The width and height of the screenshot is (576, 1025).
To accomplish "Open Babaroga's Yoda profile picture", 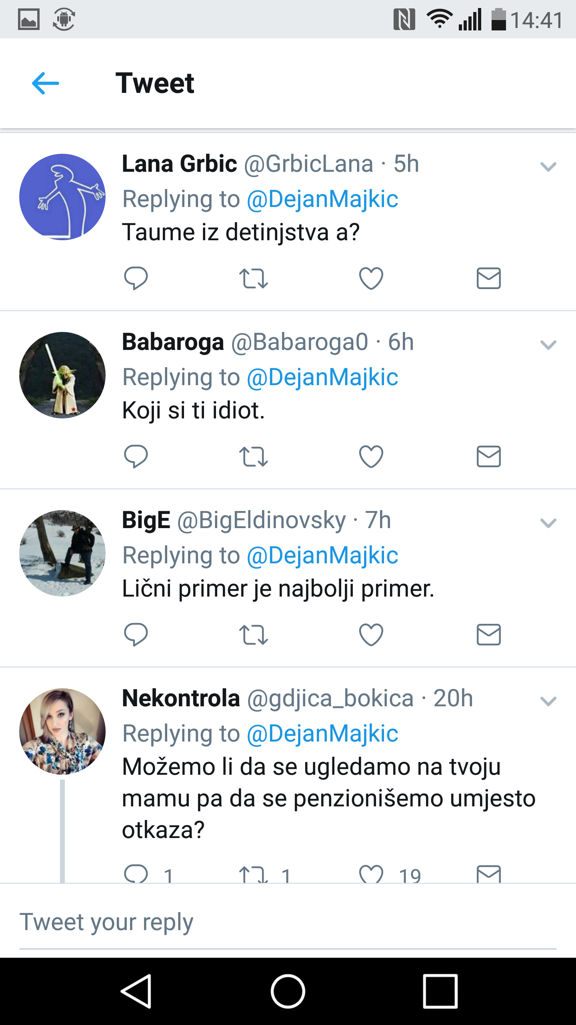I will coord(62,375).
